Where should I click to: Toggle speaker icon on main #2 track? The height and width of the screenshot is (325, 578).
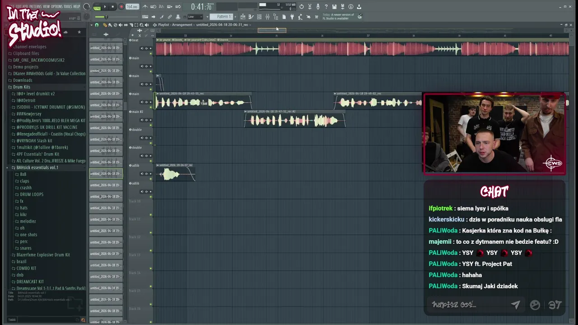(142, 120)
